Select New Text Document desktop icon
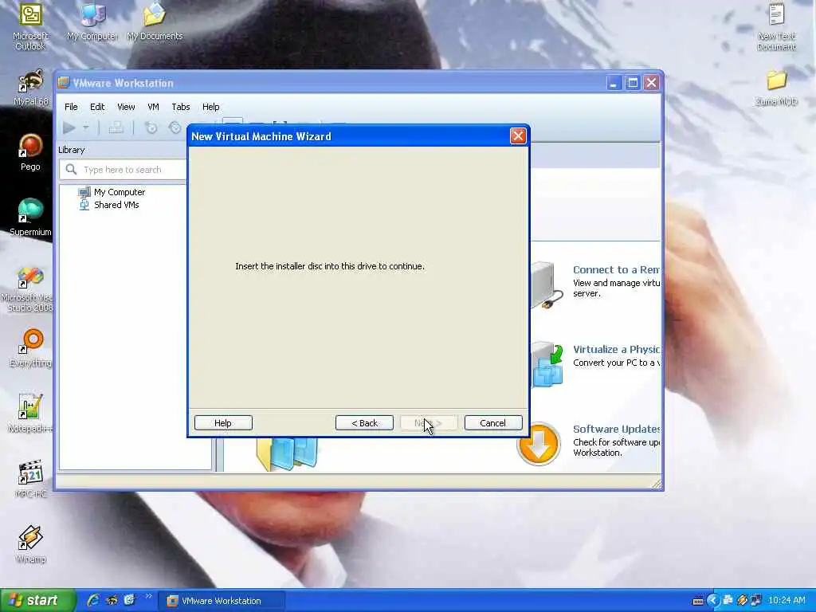Viewport: 816px width, 612px height. tap(776, 26)
